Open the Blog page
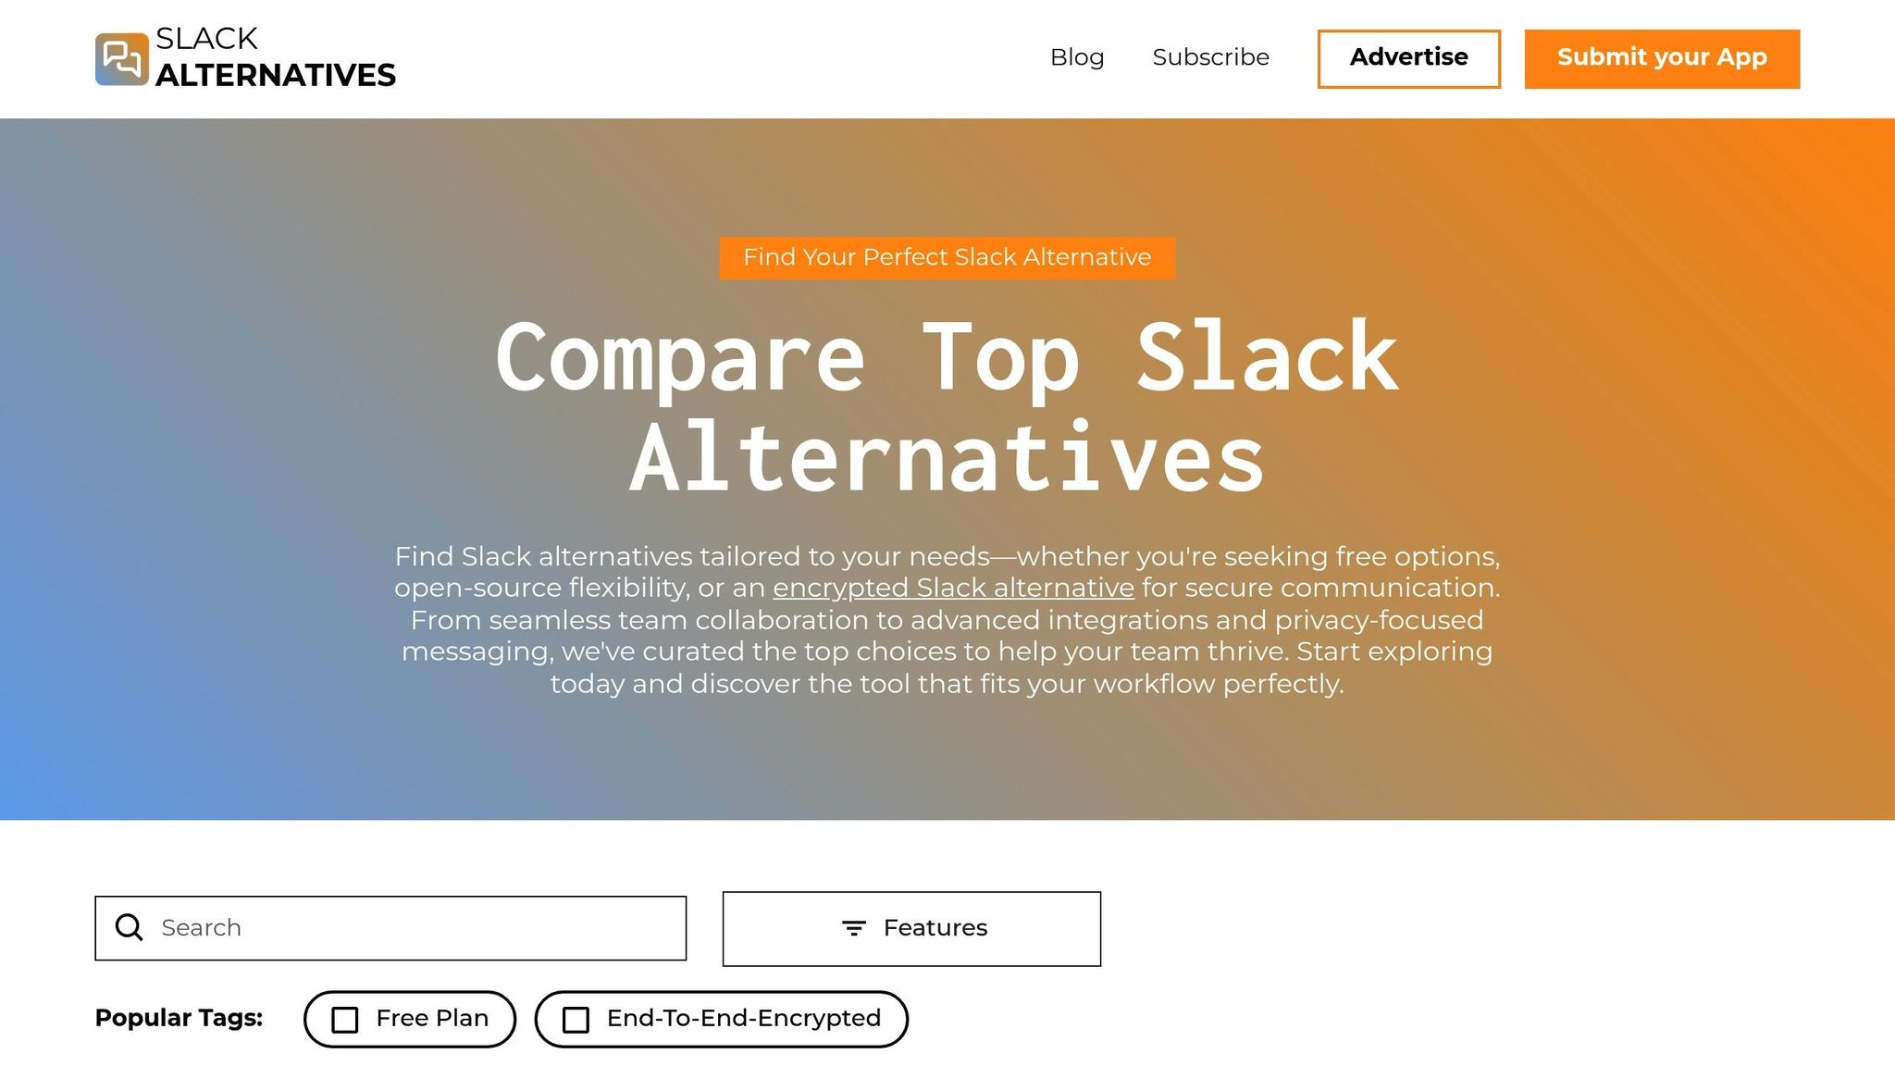 1076,57
